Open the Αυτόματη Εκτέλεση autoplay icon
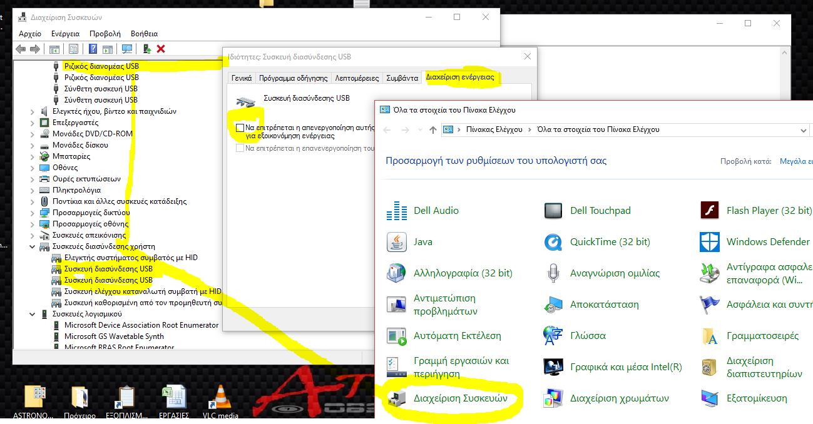Image resolution: width=813 pixels, height=424 pixels. pyautogui.click(x=397, y=336)
